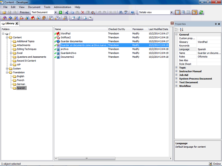
Task: Click the find-in-library magnifier icon
Action: pyautogui.click(x=93, y=12)
